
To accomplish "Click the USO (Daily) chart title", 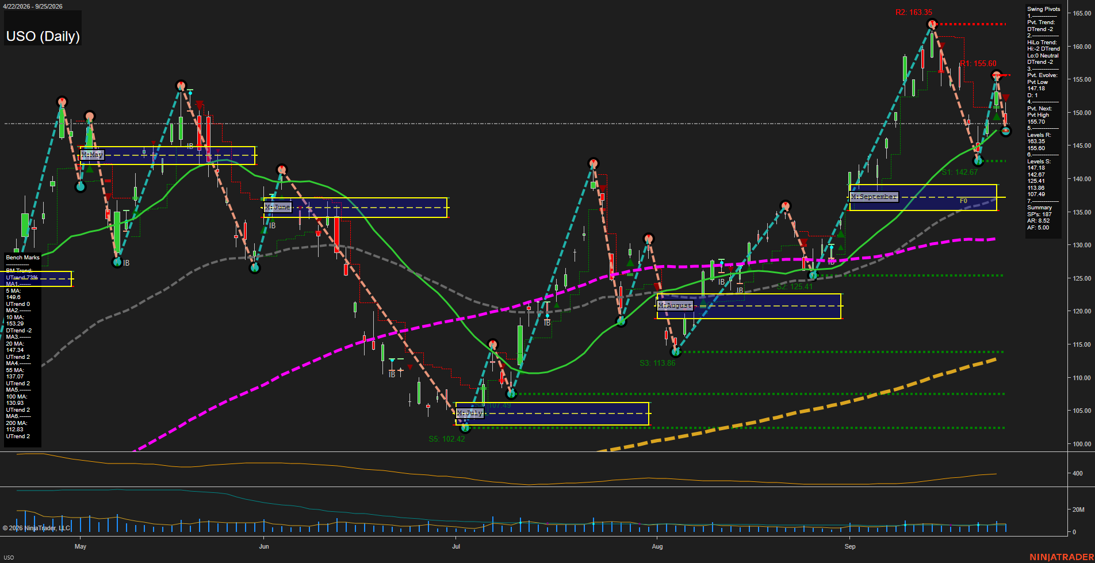I will tap(43, 36).
